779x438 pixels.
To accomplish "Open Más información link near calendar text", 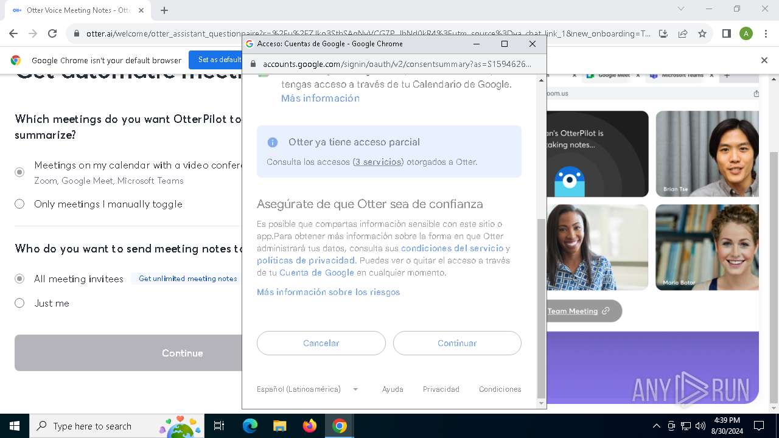I will point(320,98).
